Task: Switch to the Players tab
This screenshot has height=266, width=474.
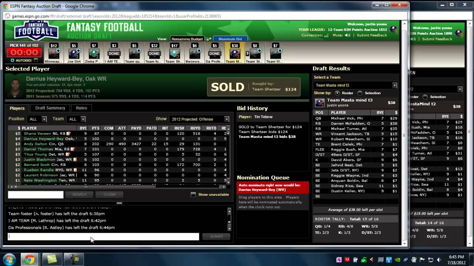Action: coord(17,108)
